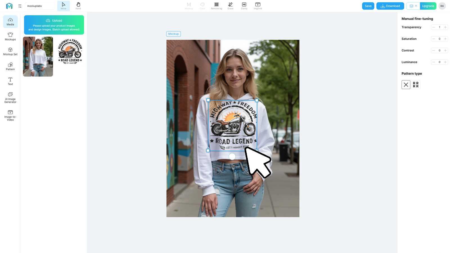Image resolution: width=450 pixels, height=253 pixels.
Task: Click the Upgrade button
Action: click(428, 6)
